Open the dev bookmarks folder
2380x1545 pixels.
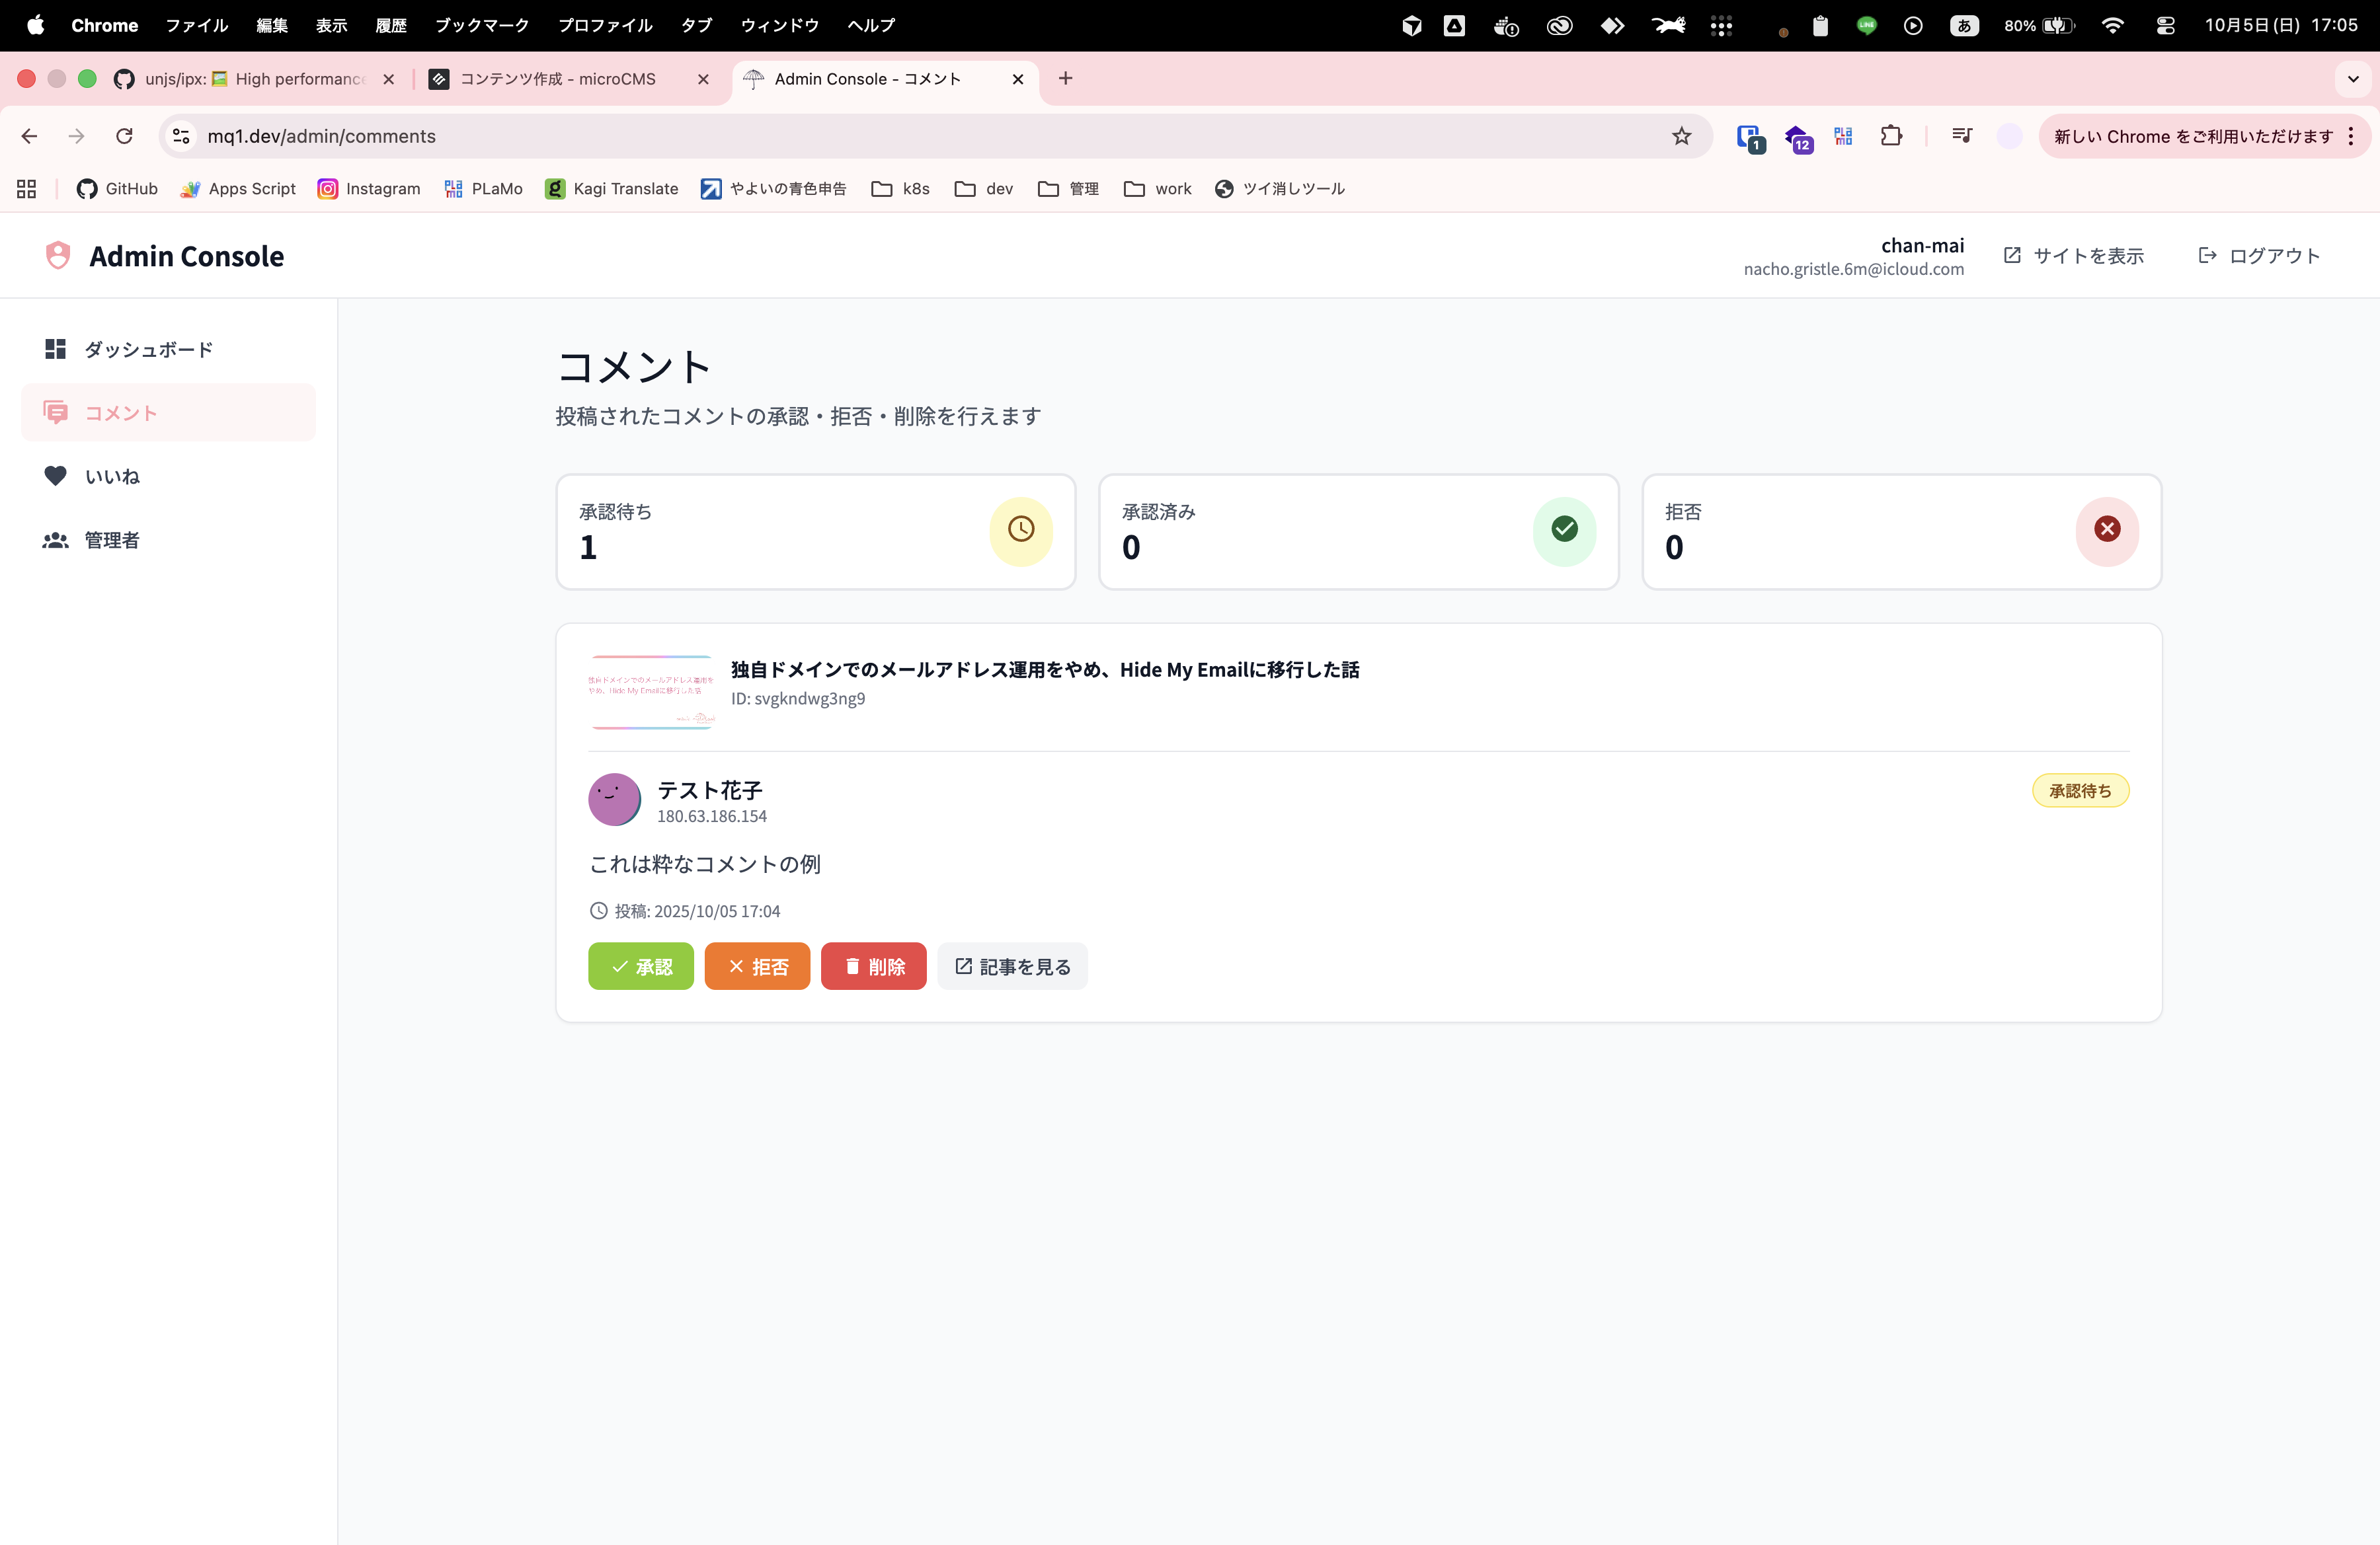[984, 189]
